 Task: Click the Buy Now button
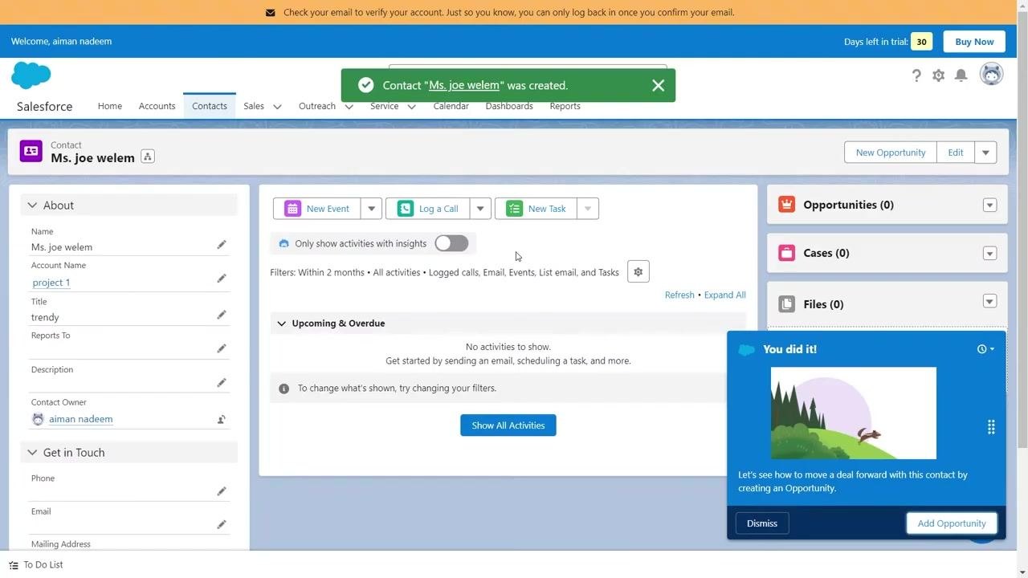(974, 42)
